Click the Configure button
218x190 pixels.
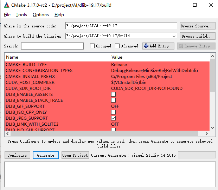pos(17,155)
